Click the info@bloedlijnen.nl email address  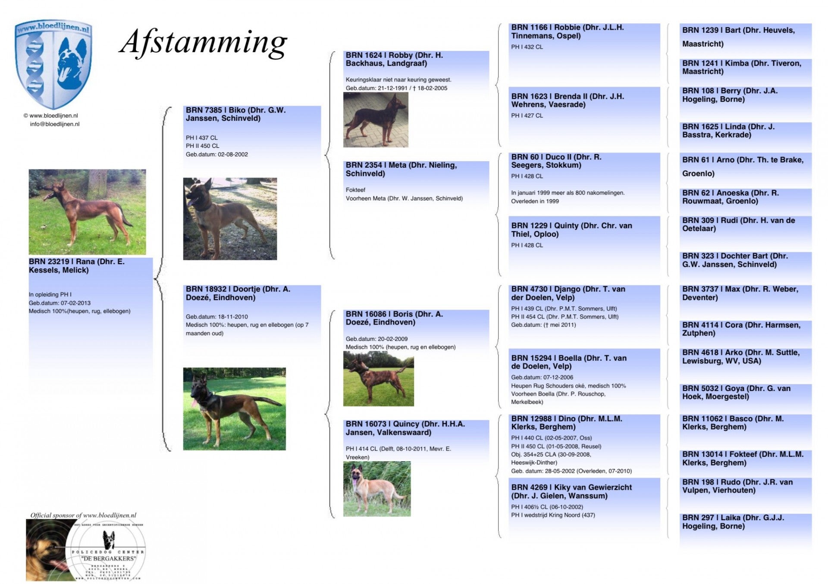[x=55, y=124]
